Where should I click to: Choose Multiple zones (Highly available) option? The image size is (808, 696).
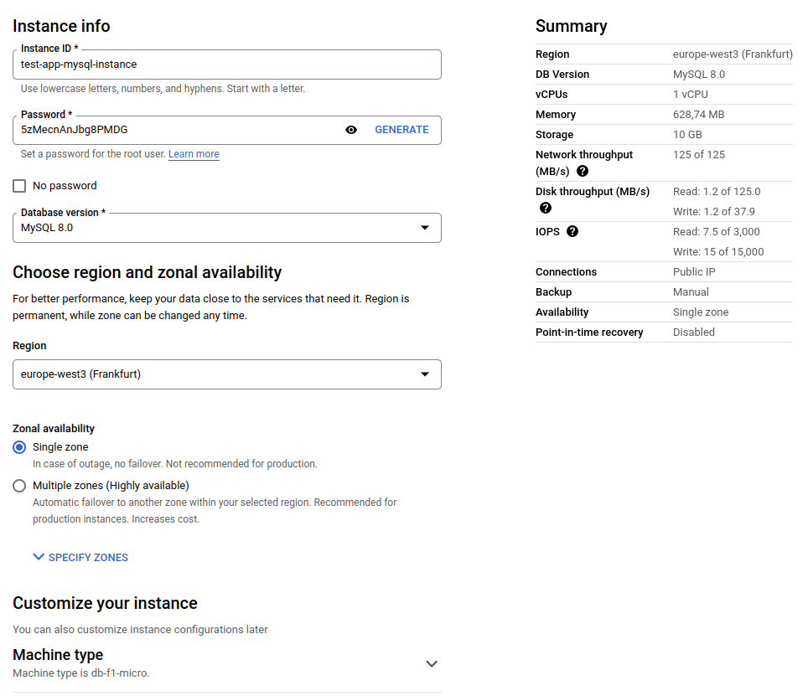18,485
